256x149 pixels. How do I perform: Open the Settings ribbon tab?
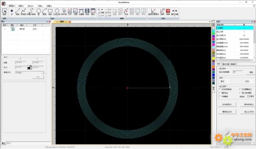click(x=49, y=6)
